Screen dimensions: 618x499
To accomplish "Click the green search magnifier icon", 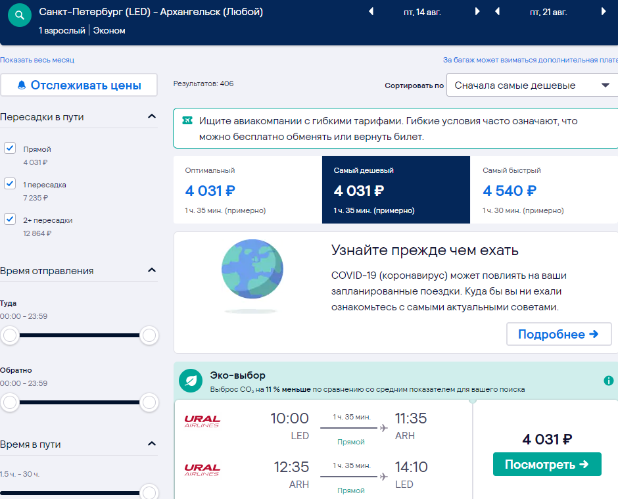I will [20, 15].
